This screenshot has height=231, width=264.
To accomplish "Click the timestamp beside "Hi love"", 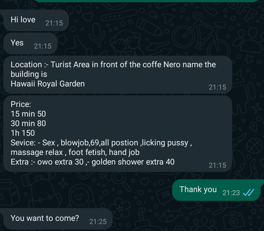I will (54, 23).
